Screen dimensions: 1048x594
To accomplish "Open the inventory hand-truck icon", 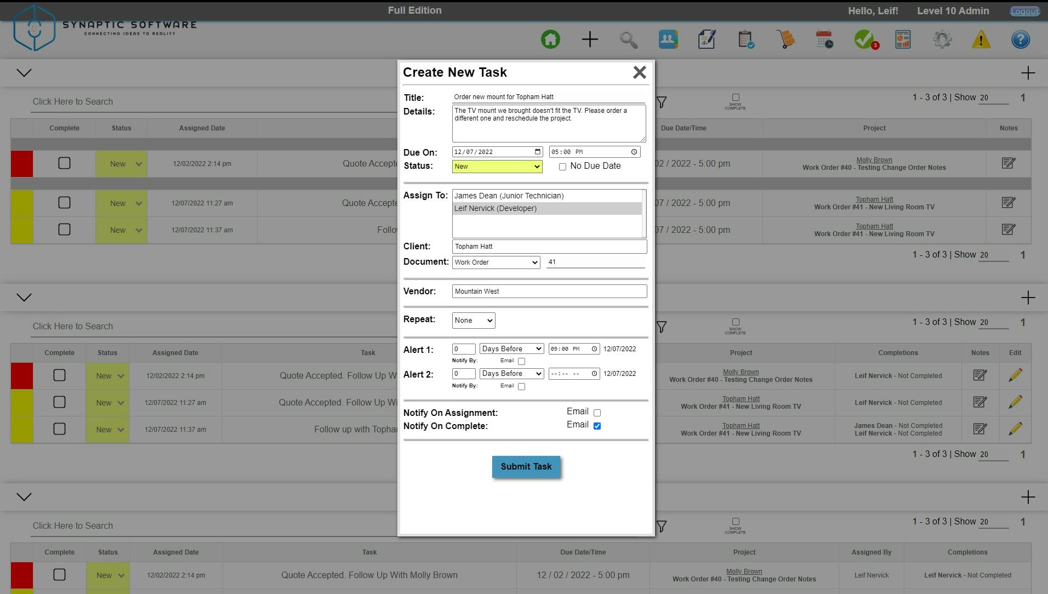I will [x=786, y=39].
